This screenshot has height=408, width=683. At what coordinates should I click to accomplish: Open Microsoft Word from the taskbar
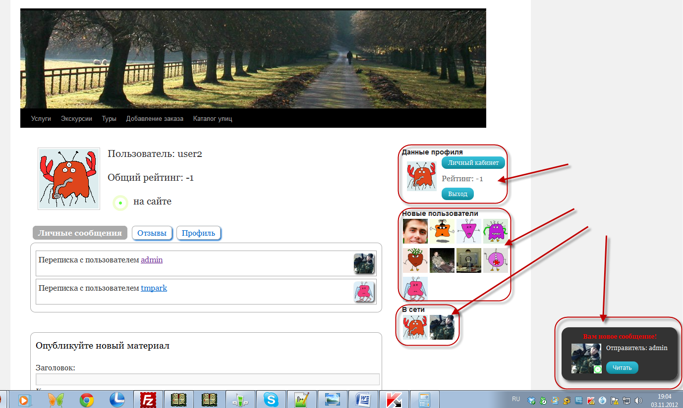point(363,400)
